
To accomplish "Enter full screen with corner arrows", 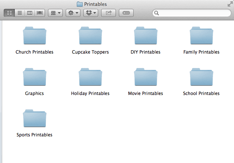I will 230,4.
